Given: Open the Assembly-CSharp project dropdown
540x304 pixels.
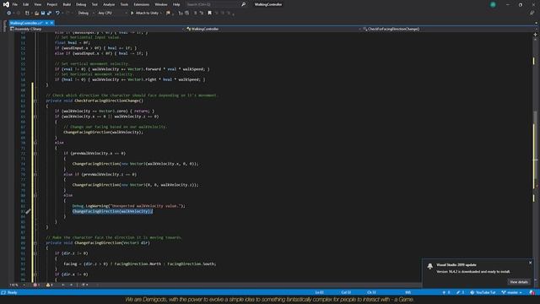Looking at the screenshot, I should point(97,30).
